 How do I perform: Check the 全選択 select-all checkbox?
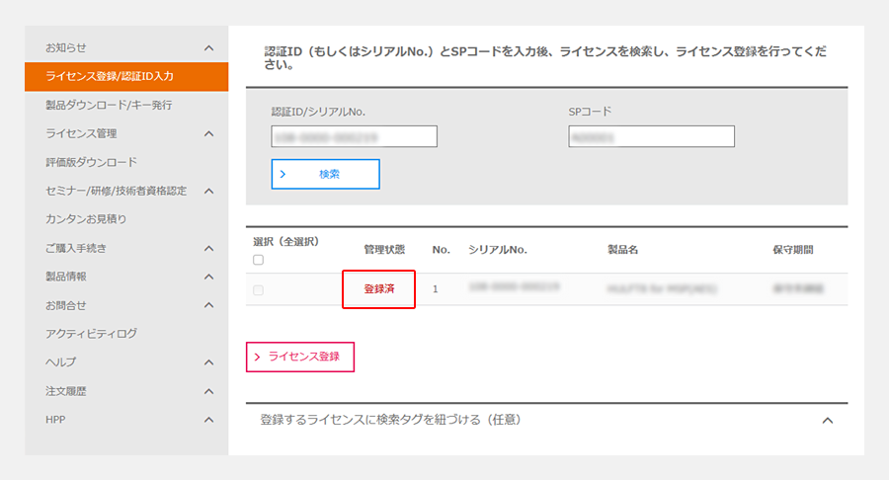(x=258, y=261)
